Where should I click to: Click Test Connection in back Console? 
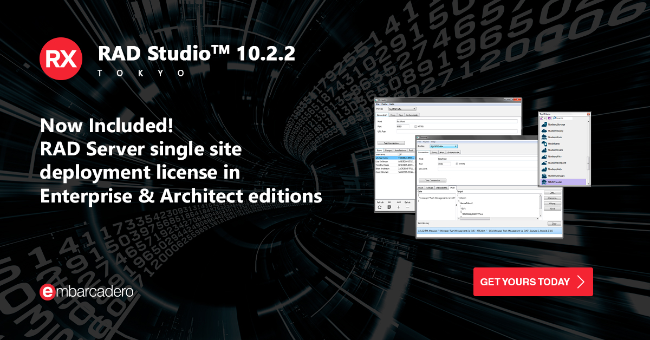391,143
